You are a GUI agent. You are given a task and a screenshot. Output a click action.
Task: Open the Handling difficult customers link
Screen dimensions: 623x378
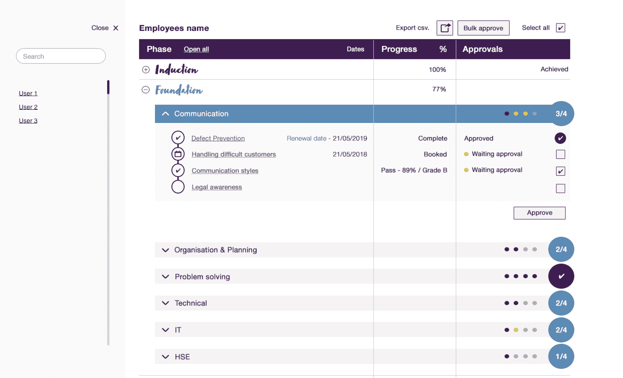tap(234, 154)
